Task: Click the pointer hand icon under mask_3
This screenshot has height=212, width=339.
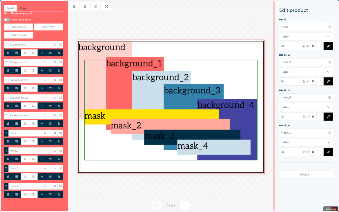Action: coord(59,177)
